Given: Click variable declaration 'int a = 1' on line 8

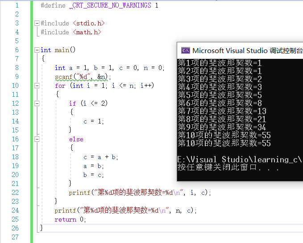Looking at the screenshot, I should click(71, 68).
